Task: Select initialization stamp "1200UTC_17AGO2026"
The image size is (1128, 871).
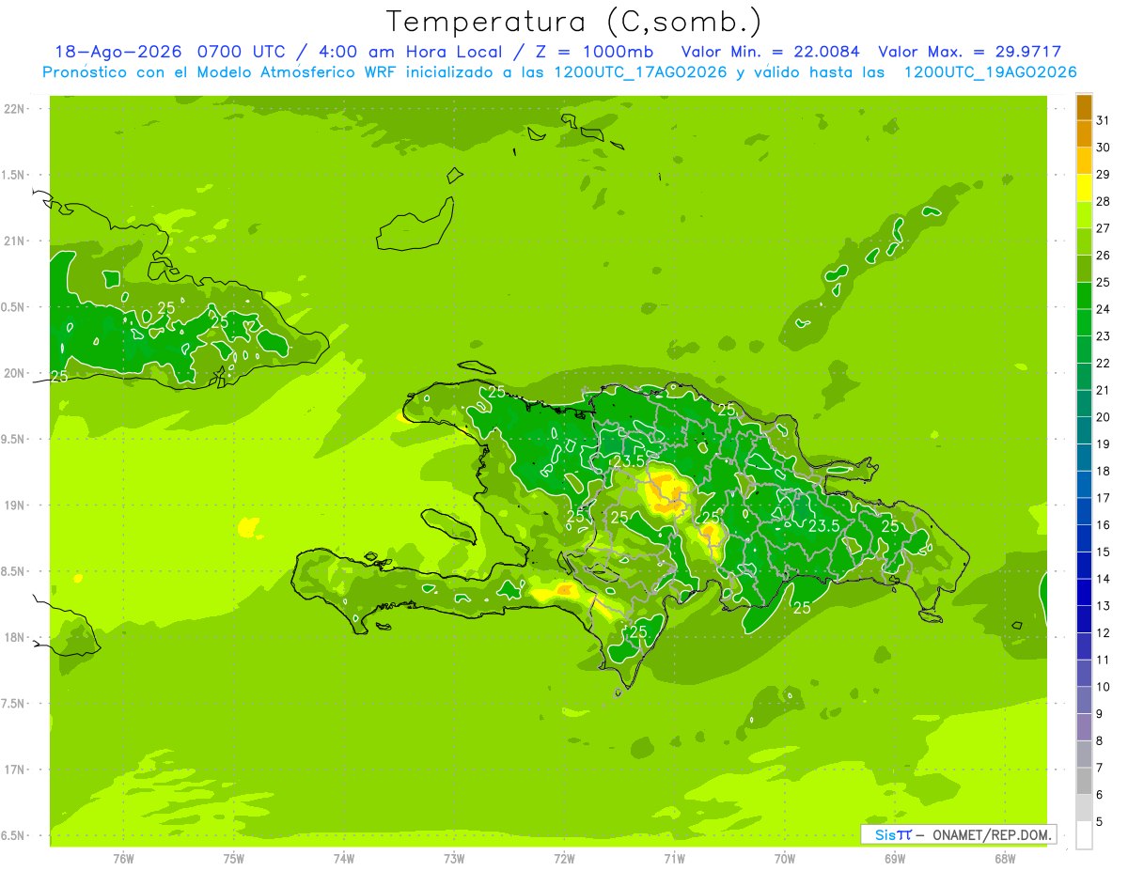Action: click(640, 72)
